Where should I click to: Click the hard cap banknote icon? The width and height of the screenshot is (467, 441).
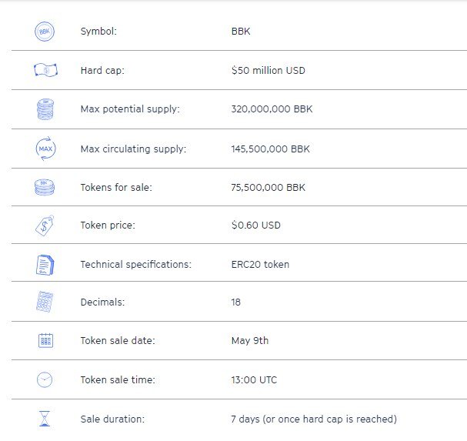pyautogui.click(x=45, y=70)
